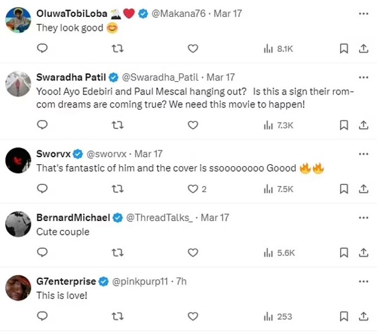This screenshot has height=333, width=377.
Task: Open more options for OluwaTobiLoba's tweet
Action: 363,14
